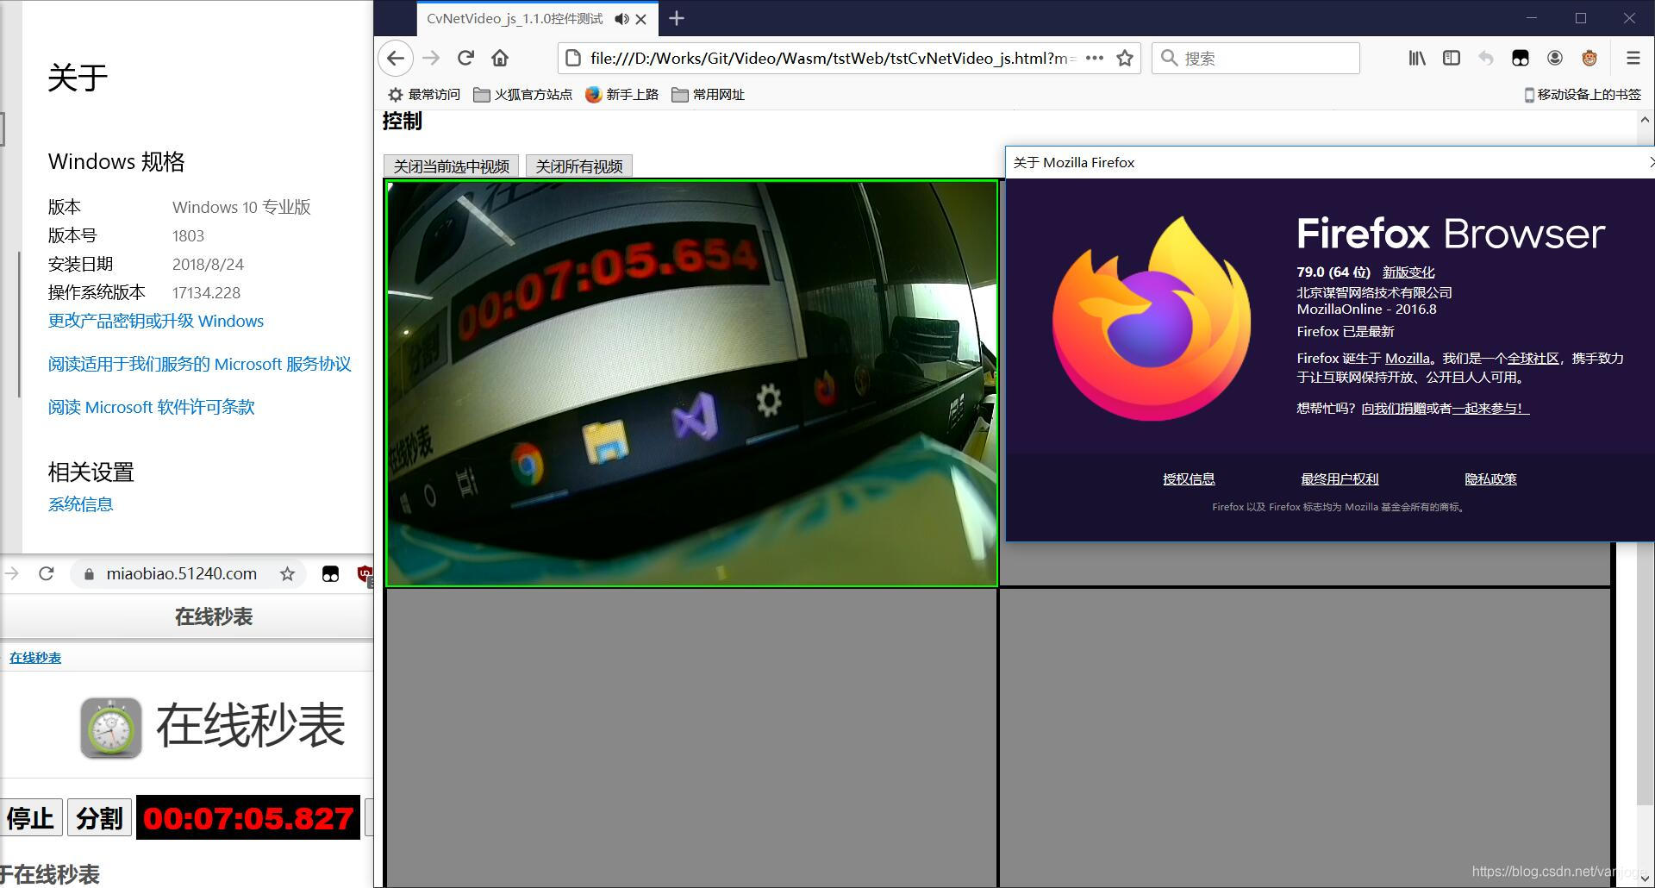Bookmark miaobiao.51240.com with the star
This screenshot has width=1655, height=888.
287,573
